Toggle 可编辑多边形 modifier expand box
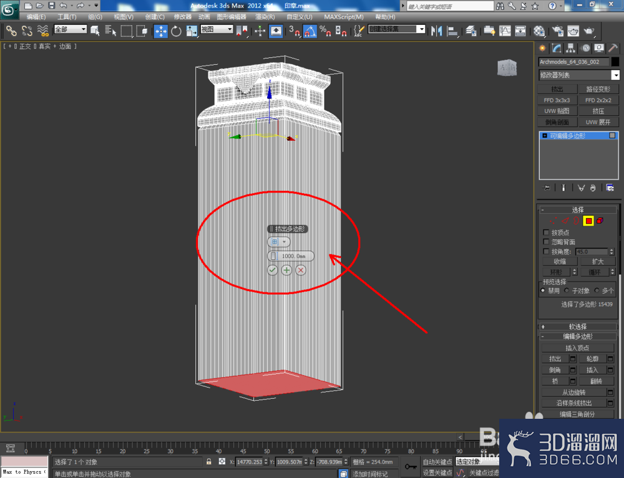Screen dimensions: 624x478 point(545,135)
